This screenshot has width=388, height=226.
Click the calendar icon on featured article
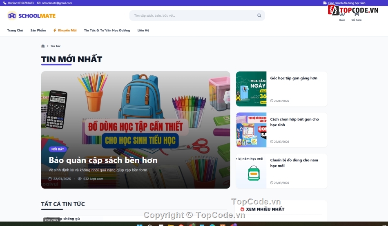[x=50, y=179]
